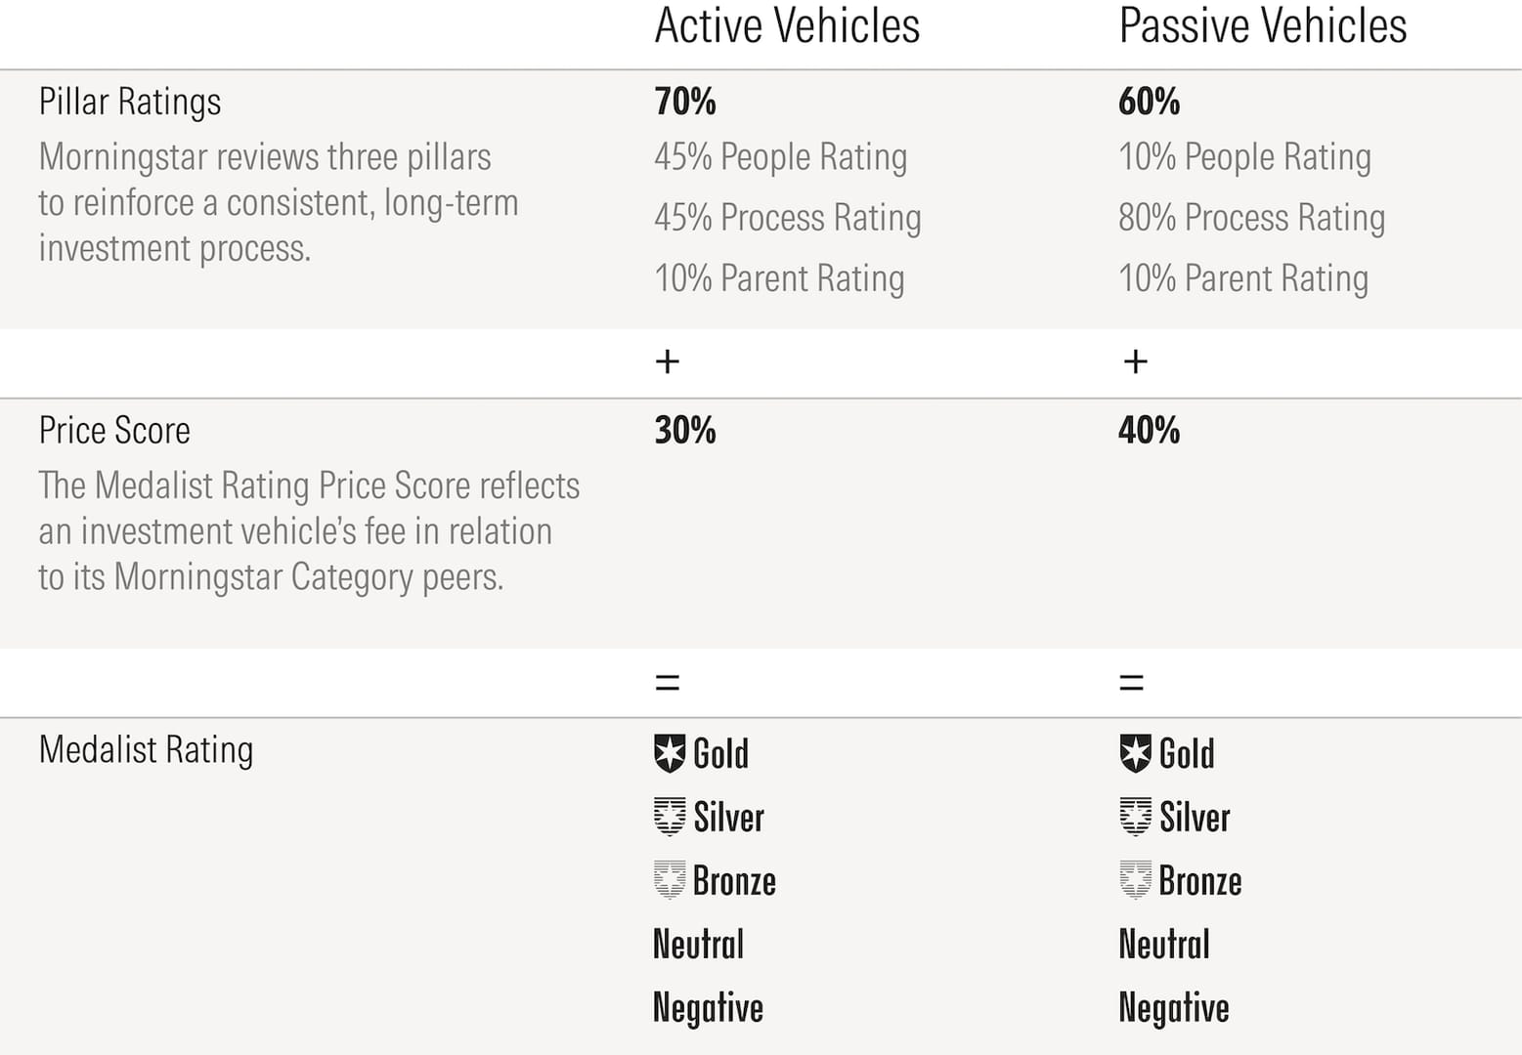Image resolution: width=1522 pixels, height=1055 pixels.
Task: Click the Price Score row title
Action: tap(114, 431)
